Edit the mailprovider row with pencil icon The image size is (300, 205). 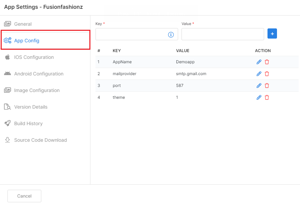coord(259,74)
